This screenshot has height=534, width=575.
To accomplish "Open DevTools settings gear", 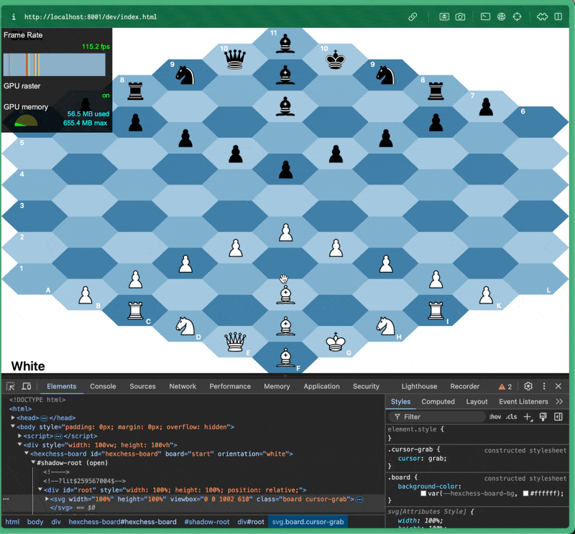I will point(528,386).
